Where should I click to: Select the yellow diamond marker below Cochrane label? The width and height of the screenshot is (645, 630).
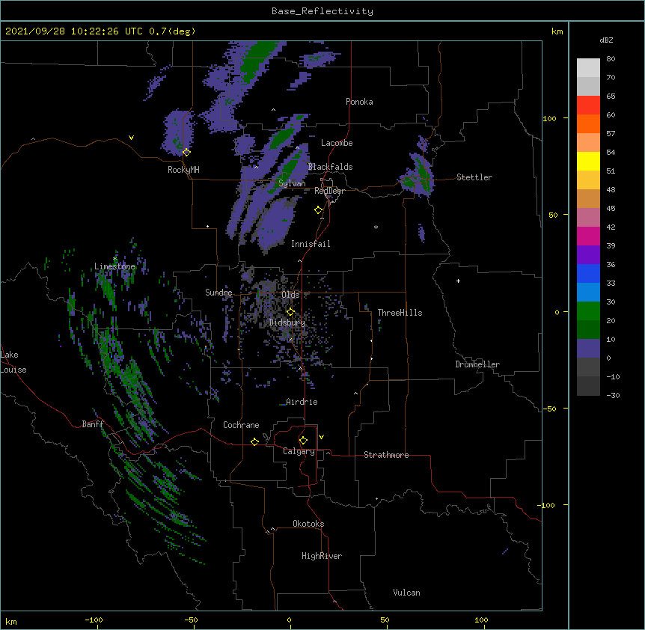point(254,441)
